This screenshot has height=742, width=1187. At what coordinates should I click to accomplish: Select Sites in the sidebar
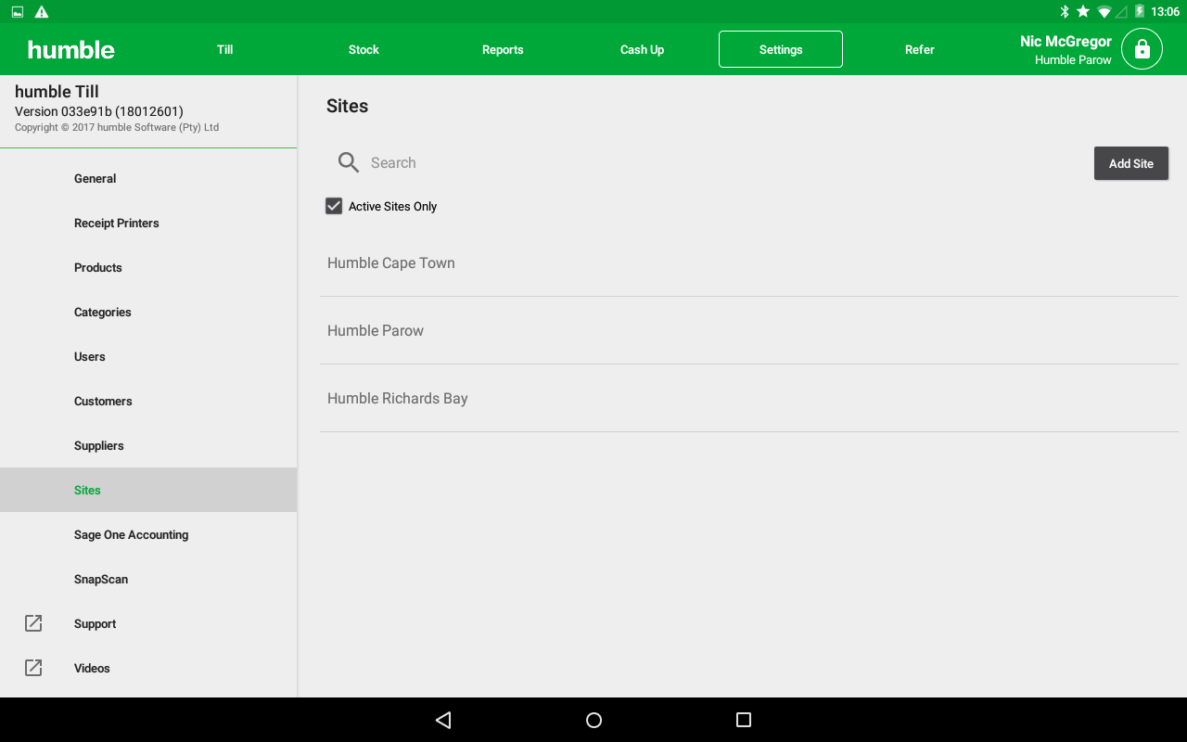point(148,490)
